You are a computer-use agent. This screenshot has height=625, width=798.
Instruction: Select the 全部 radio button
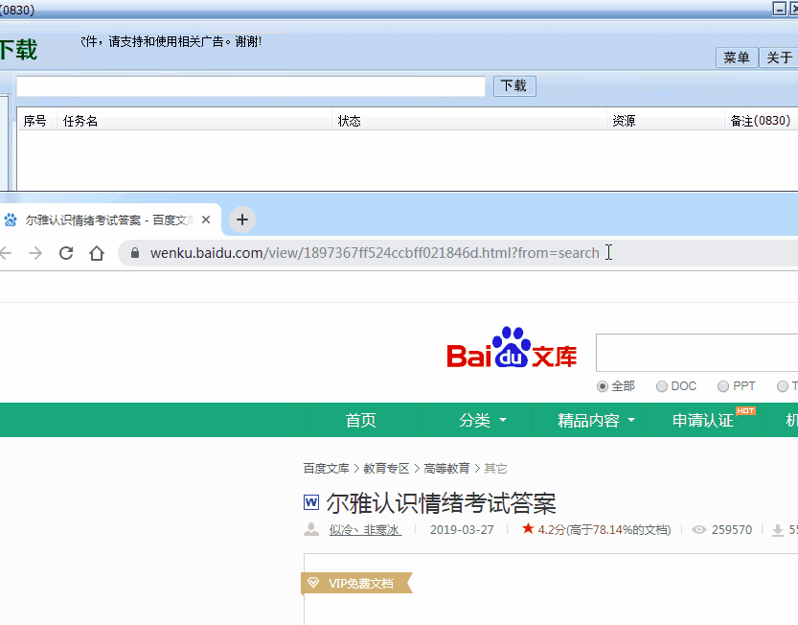point(603,386)
